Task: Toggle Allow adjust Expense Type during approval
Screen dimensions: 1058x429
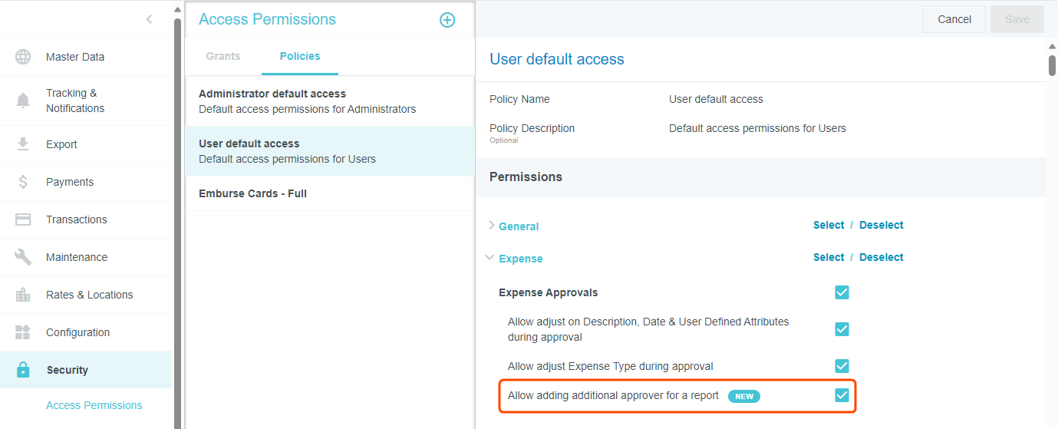Action: pos(842,366)
